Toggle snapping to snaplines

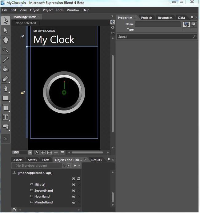pos(56,152)
